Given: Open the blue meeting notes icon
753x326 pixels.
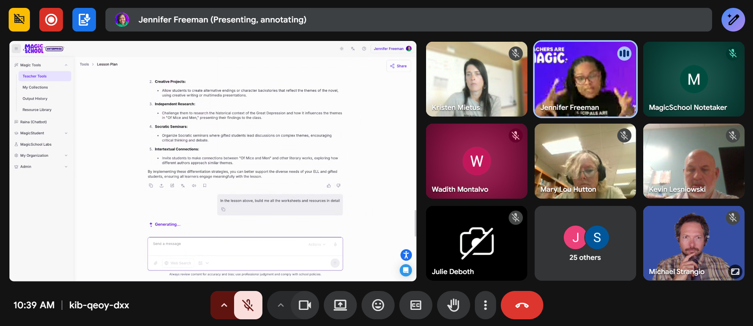Looking at the screenshot, I should coord(84,20).
